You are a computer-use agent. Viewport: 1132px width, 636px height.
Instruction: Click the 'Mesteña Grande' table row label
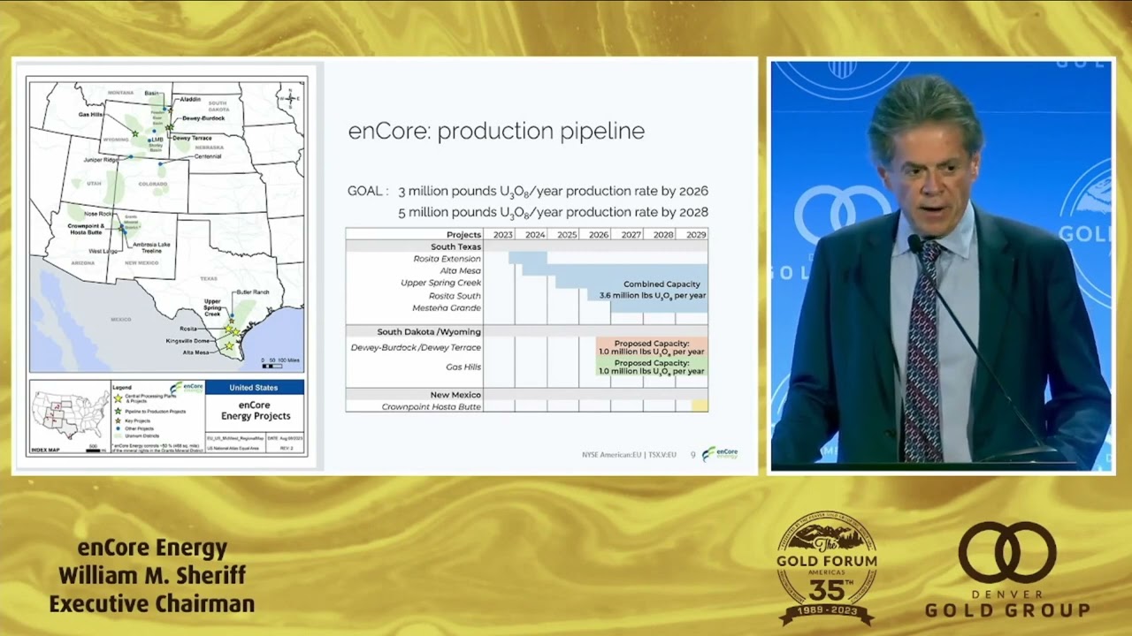click(447, 308)
